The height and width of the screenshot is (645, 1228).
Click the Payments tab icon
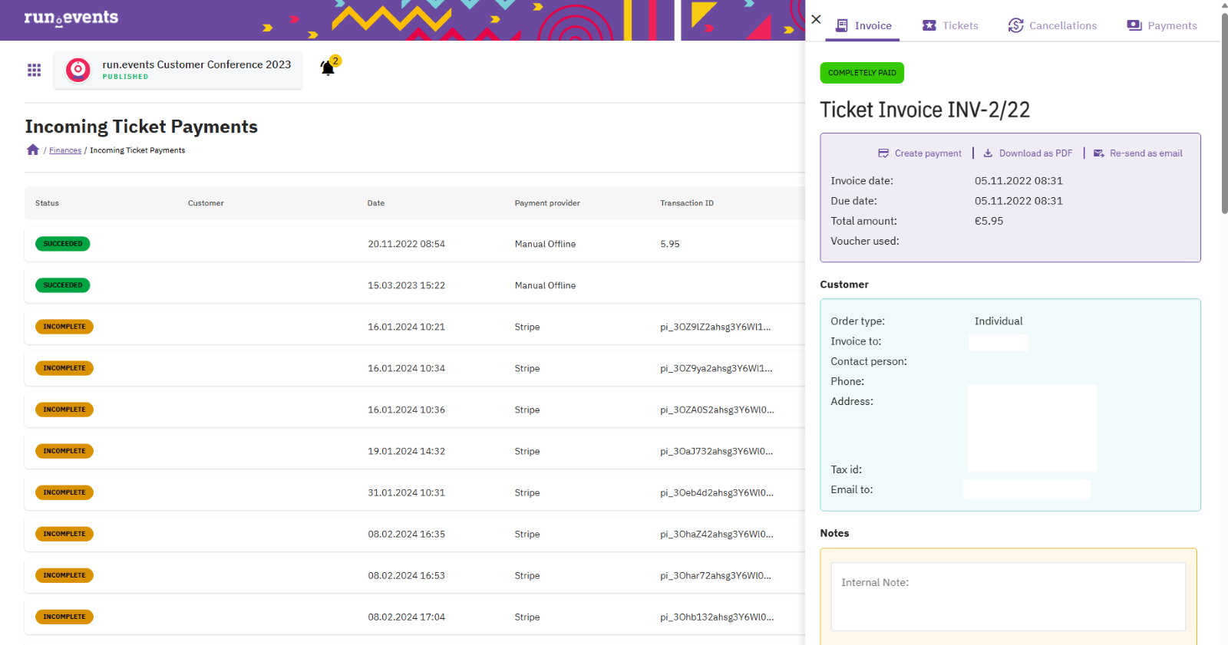coord(1134,25)
